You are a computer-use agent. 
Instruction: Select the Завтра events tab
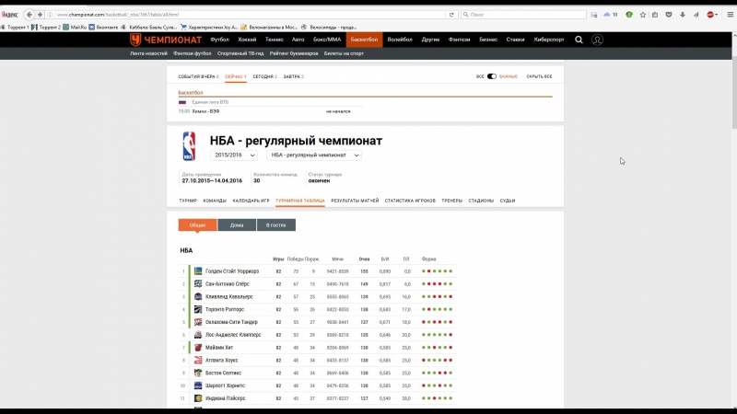pyautogui.click(x=293, y=76)
